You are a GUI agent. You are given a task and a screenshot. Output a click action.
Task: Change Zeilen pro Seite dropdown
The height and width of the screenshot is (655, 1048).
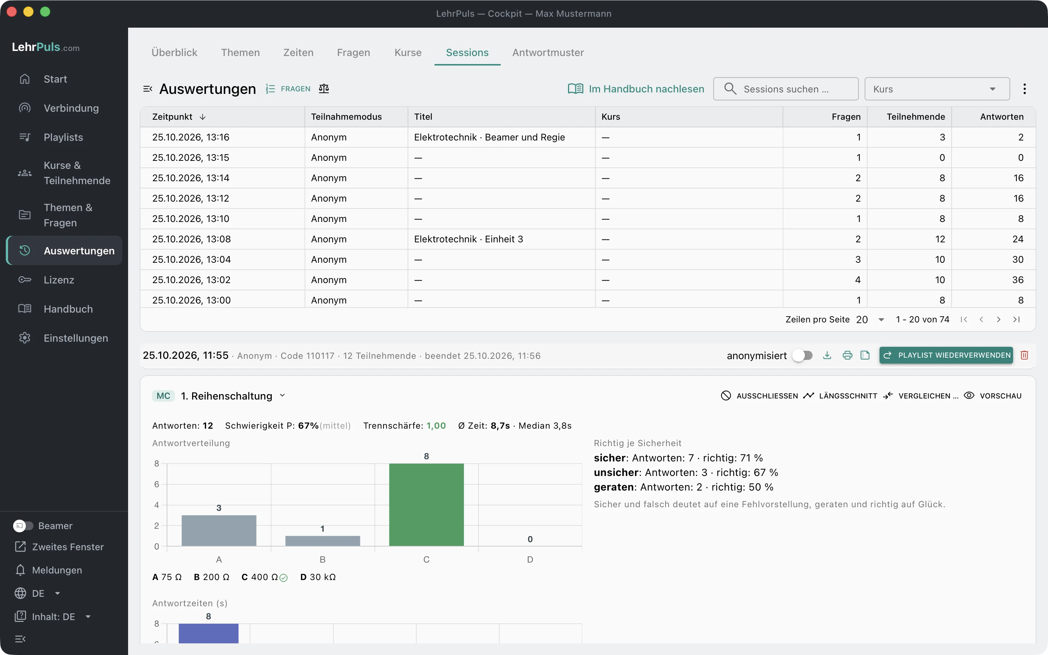tap(870, 320)
